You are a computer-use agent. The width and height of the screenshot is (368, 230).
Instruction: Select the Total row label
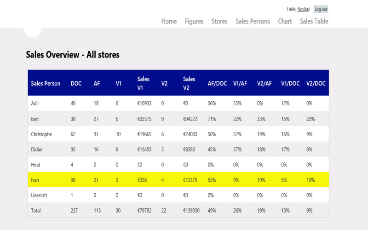point(36,211)
